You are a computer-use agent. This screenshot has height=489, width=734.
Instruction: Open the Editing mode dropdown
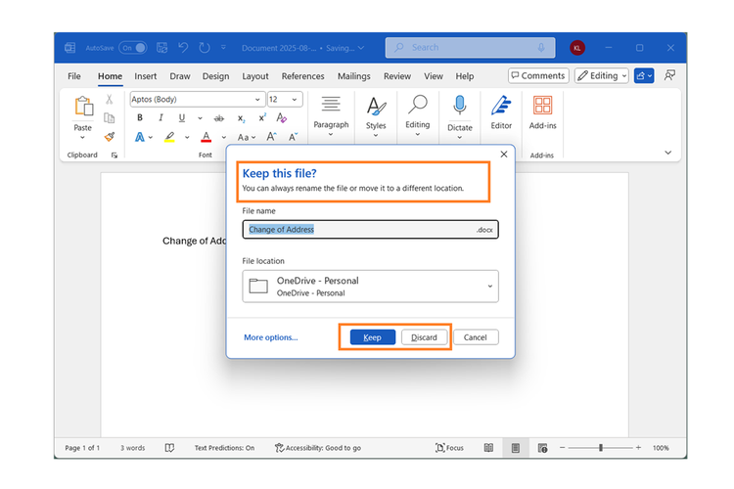tap(602, 76)
